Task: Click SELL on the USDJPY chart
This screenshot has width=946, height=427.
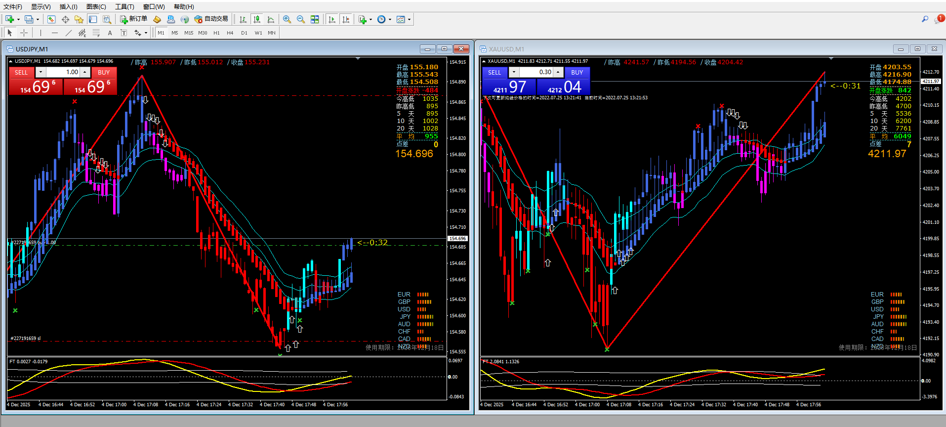Action: [x=21, y=72]
